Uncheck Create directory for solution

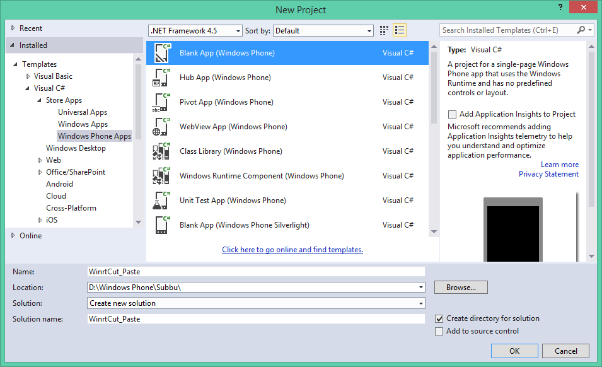(439, 318)
